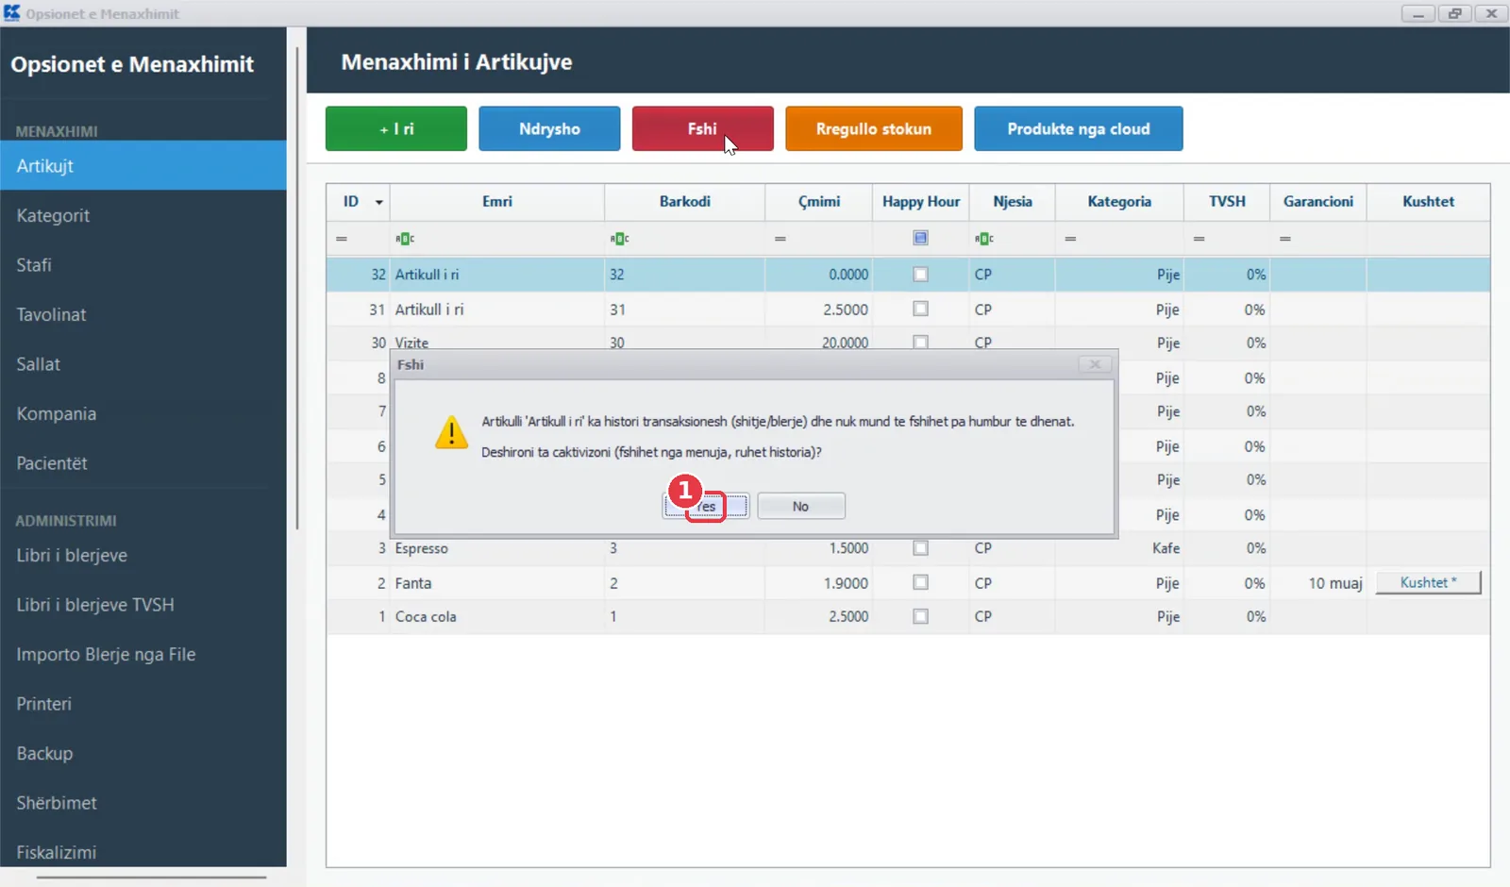The image size is (1510, 887).
Task: Click the Emri column text filter icon
Action: pyautogui.click(x=405, y=239)
